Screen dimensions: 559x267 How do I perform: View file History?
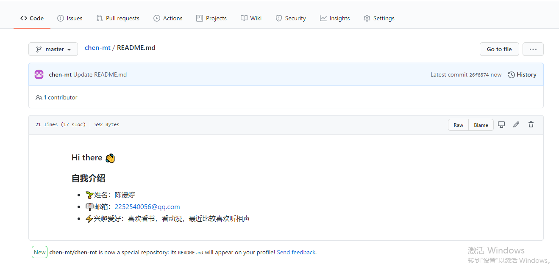[x=522, y=74]
